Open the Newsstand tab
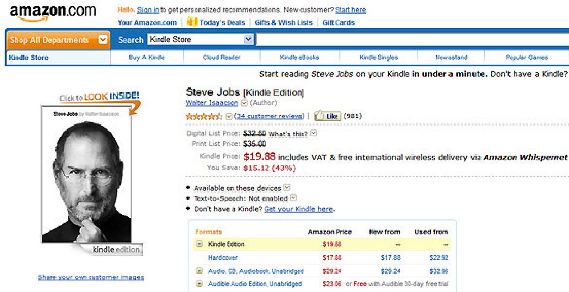The image size is (569, 292). tap(451, 58)
